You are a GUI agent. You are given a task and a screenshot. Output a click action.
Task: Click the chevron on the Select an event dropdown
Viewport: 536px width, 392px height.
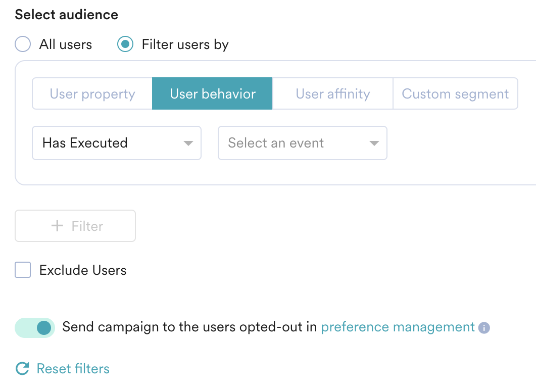[373, 143]
